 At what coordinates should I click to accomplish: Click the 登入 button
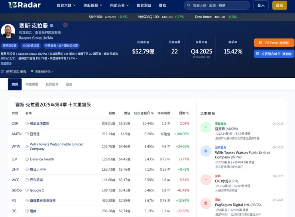point(261,5)
